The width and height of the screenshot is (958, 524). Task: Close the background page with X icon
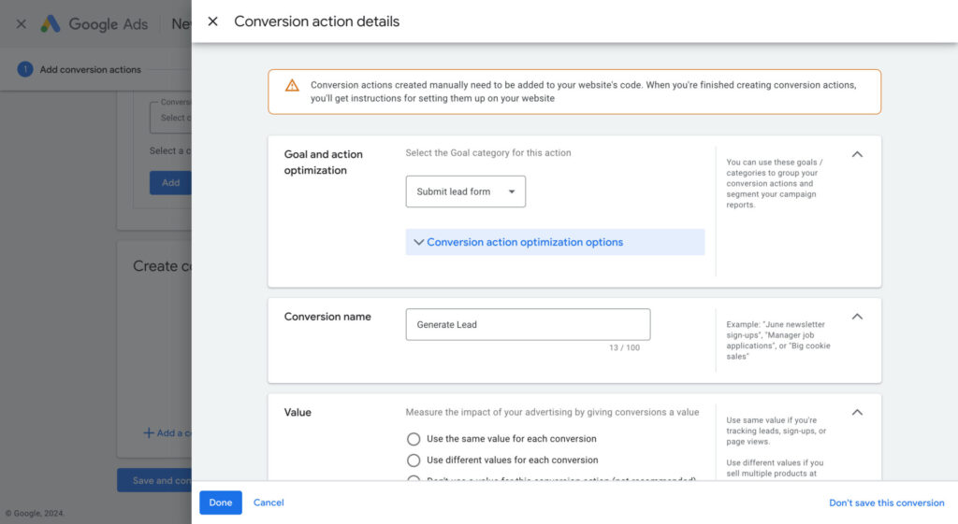21,24
